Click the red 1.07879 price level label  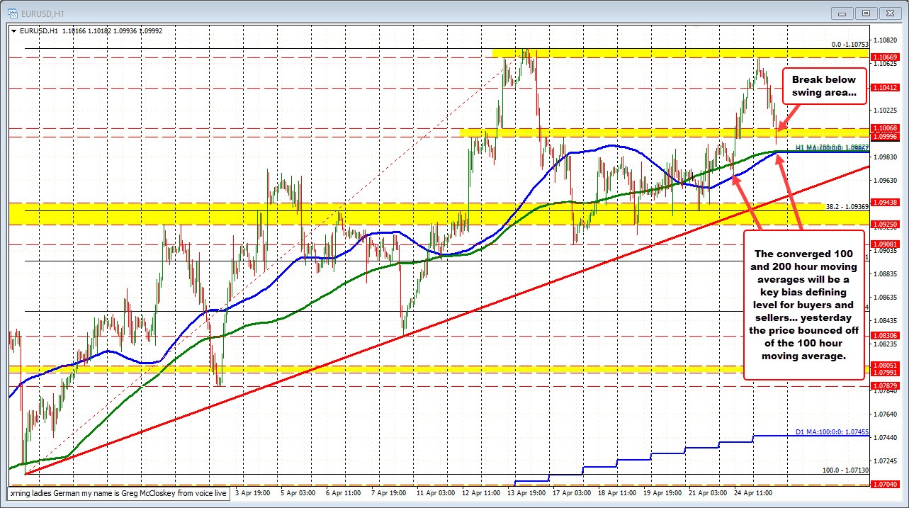[x=886, y=385]
